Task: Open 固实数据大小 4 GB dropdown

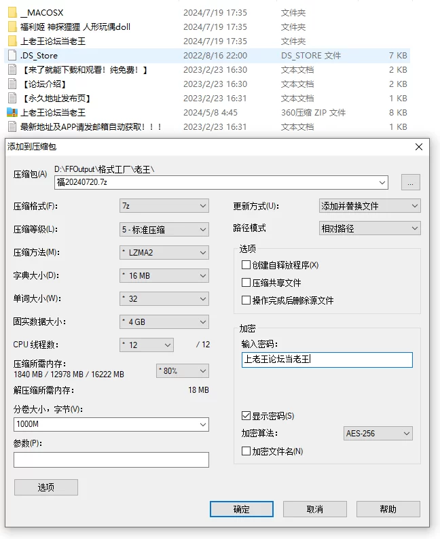Action: click(164, 321)
